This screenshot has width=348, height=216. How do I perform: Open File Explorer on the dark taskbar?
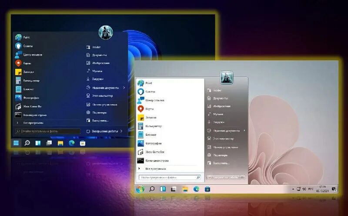pos(60,143)
